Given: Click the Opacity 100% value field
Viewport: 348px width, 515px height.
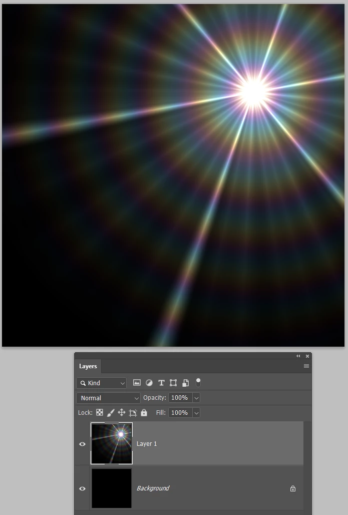Looking at the screenshot, I should coord(181,398).
